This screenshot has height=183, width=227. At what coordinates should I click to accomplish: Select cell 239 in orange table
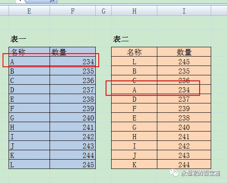coord(184,108)
